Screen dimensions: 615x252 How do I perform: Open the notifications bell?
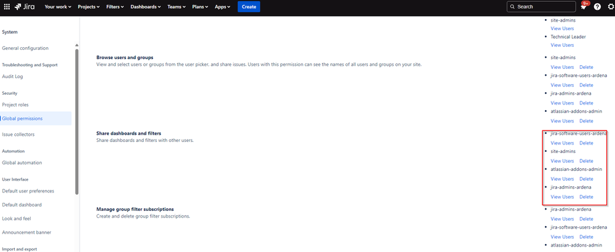point(583,7)
